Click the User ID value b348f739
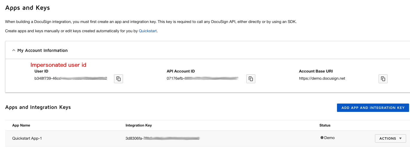Viewport: 410px width, 148px height. 71,78
